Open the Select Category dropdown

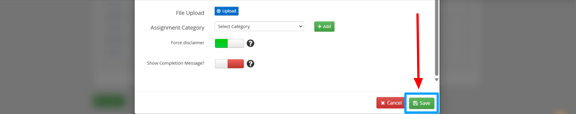coord(259,26)
